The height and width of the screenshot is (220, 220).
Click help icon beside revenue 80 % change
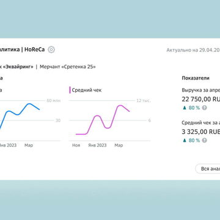coord(205,108)
